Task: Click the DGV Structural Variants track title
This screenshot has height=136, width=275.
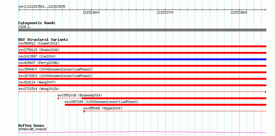Action: pos(43,40)
